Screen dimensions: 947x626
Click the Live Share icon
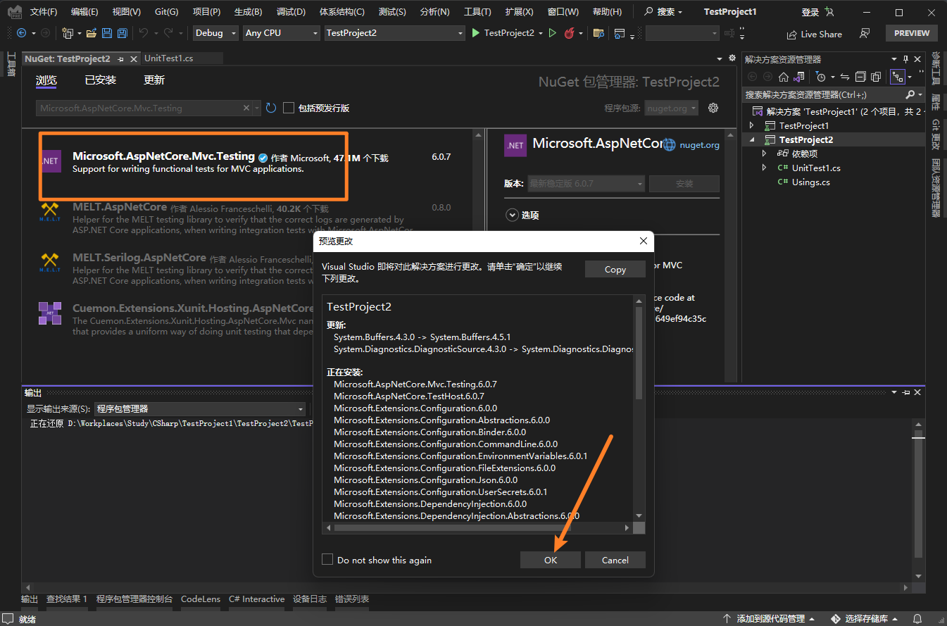click(x=791, y=34)
